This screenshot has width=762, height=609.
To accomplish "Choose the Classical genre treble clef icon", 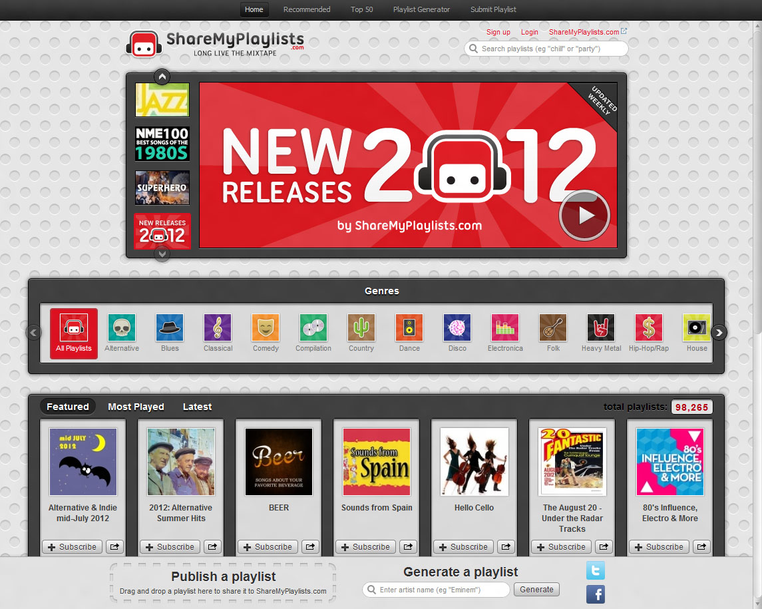I will (x=218, y=327).
